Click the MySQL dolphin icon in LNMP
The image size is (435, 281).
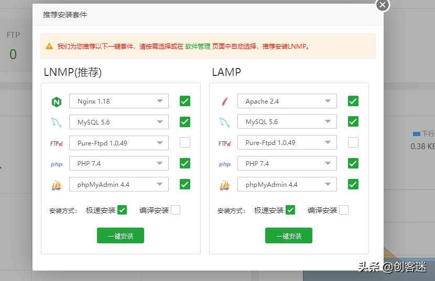pos(57,122)
